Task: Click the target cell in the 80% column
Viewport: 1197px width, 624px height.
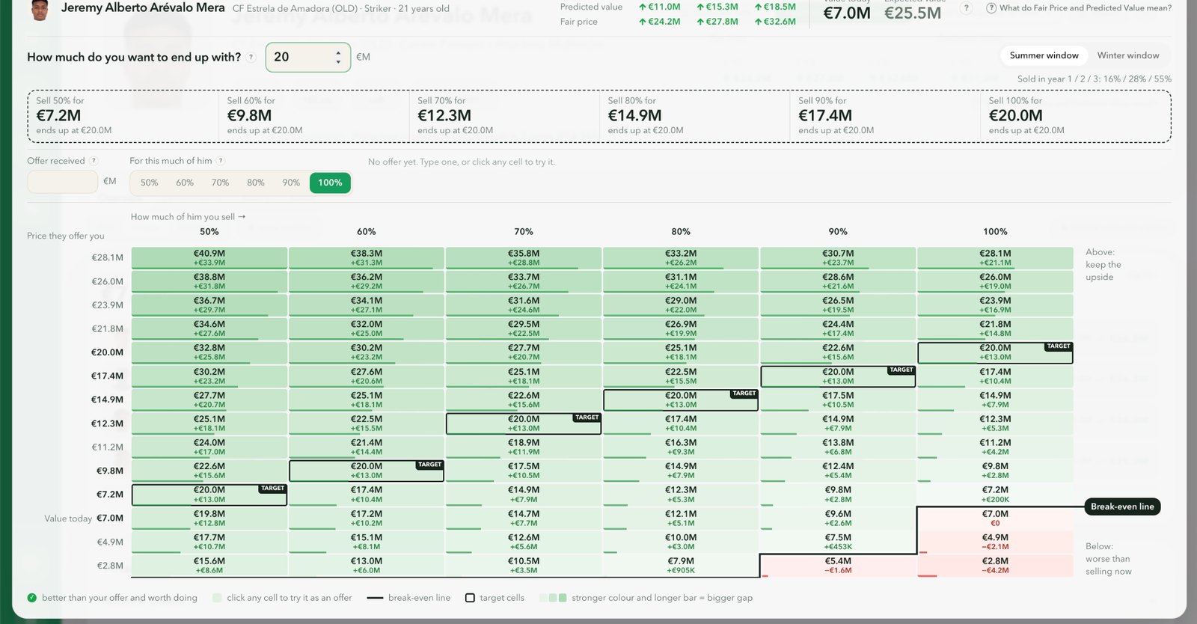Action: pyautogui.click(x=681, y=400)
